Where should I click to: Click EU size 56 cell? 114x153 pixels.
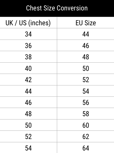[x=86, y=102]
